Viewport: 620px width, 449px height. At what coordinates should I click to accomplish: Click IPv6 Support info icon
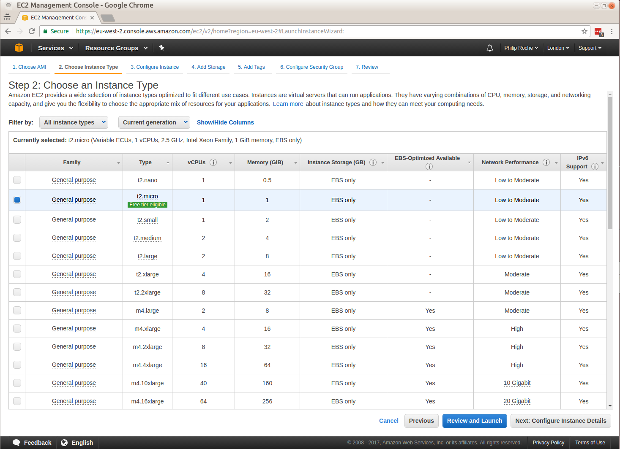pyautogui.click(x=595, y=167)
